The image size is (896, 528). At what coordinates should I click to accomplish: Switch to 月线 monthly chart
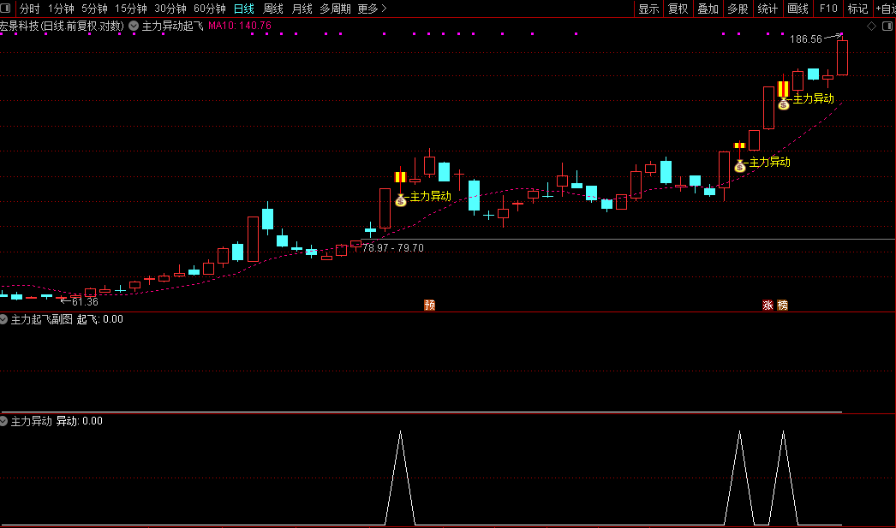pyautogui.click(x=302, y=9)
